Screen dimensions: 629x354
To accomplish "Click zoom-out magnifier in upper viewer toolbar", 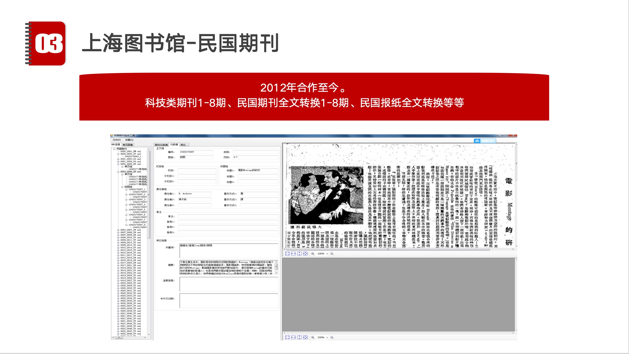I will tap(332, 254).
